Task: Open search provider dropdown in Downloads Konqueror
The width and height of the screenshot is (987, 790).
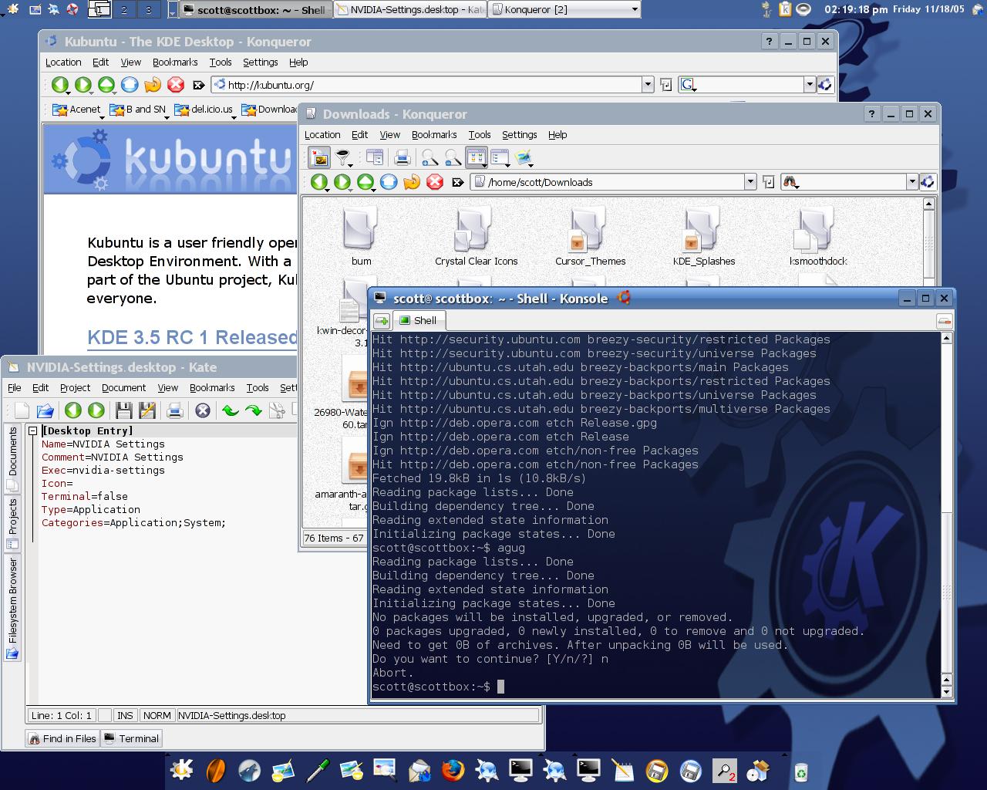Action: 790,182
